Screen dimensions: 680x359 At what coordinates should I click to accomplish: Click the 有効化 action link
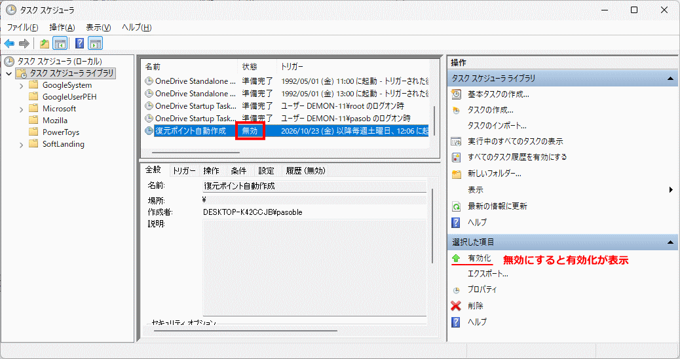click(x=479, y=258)
